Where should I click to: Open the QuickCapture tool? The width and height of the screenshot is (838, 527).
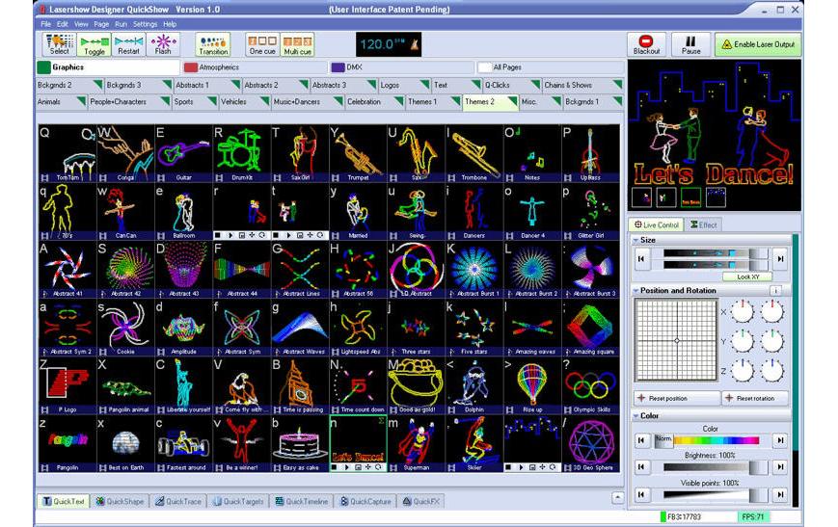click(x=366, y=501)
